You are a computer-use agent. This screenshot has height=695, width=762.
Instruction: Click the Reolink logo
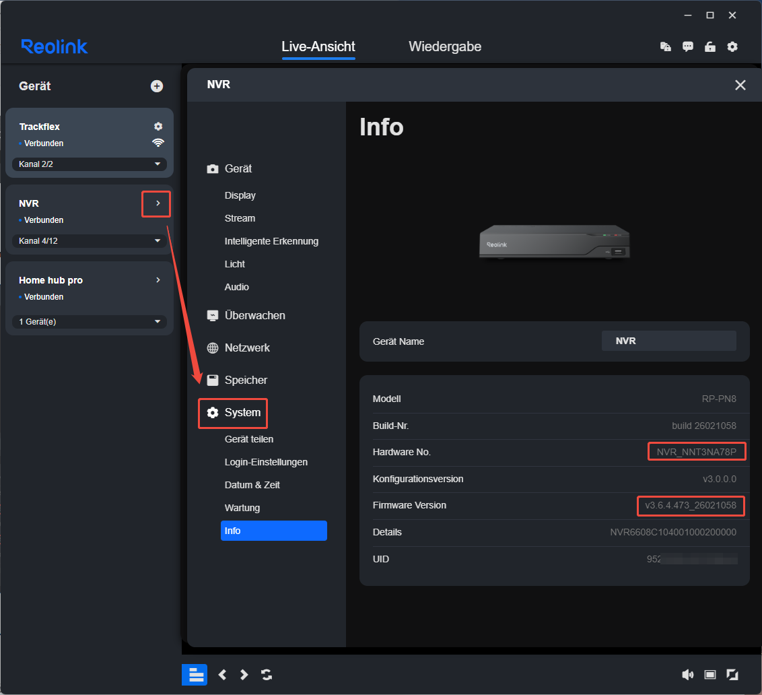(x=54, y=46)
